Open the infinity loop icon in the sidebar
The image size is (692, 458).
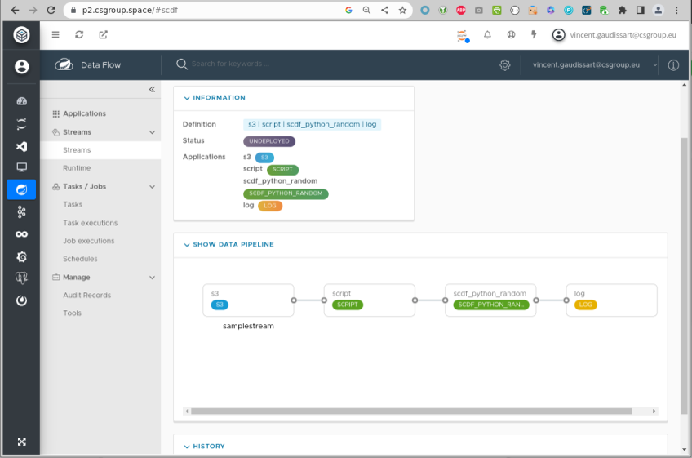tap(21, 234)
